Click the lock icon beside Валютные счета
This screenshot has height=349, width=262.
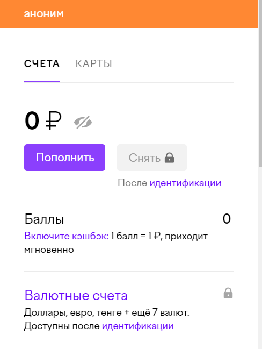pyautogui.click(x=228, y=293)
